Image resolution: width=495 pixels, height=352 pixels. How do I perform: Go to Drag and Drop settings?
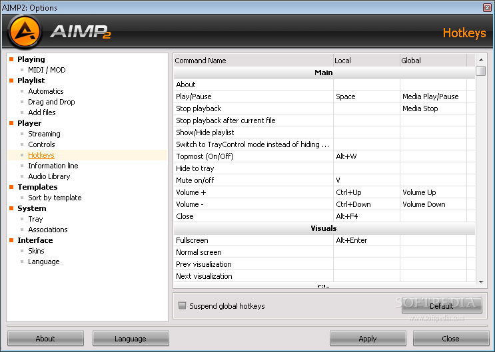pos(51,102)
